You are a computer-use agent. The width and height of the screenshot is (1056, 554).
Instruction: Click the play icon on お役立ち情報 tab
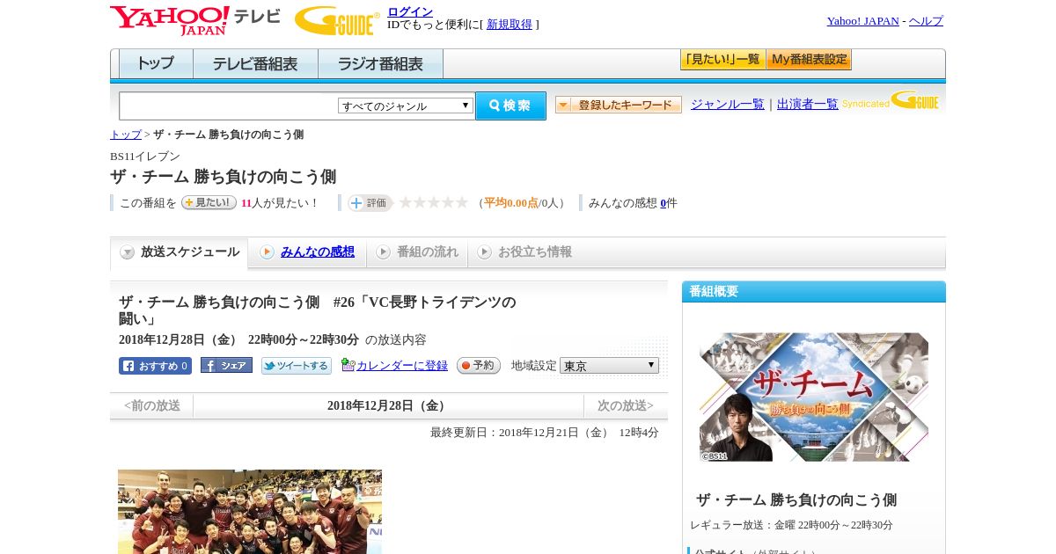tap(484, 252)
